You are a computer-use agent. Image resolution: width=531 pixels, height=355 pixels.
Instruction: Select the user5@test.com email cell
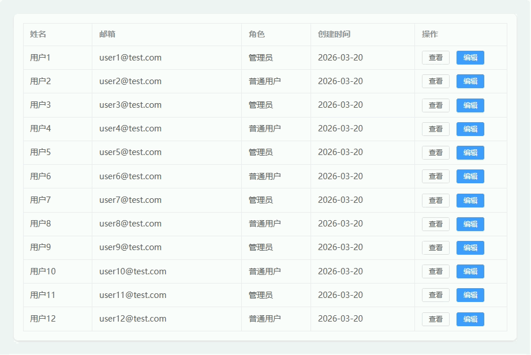coord(130,152)
